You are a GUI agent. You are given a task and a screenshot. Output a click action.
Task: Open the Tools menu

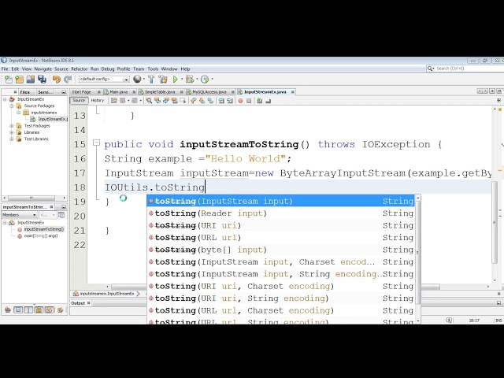coord(153,69)
